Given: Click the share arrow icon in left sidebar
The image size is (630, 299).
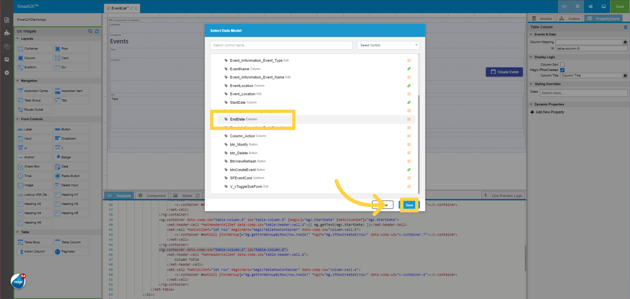Looking at the screenshot, I should tap(7, 59).
